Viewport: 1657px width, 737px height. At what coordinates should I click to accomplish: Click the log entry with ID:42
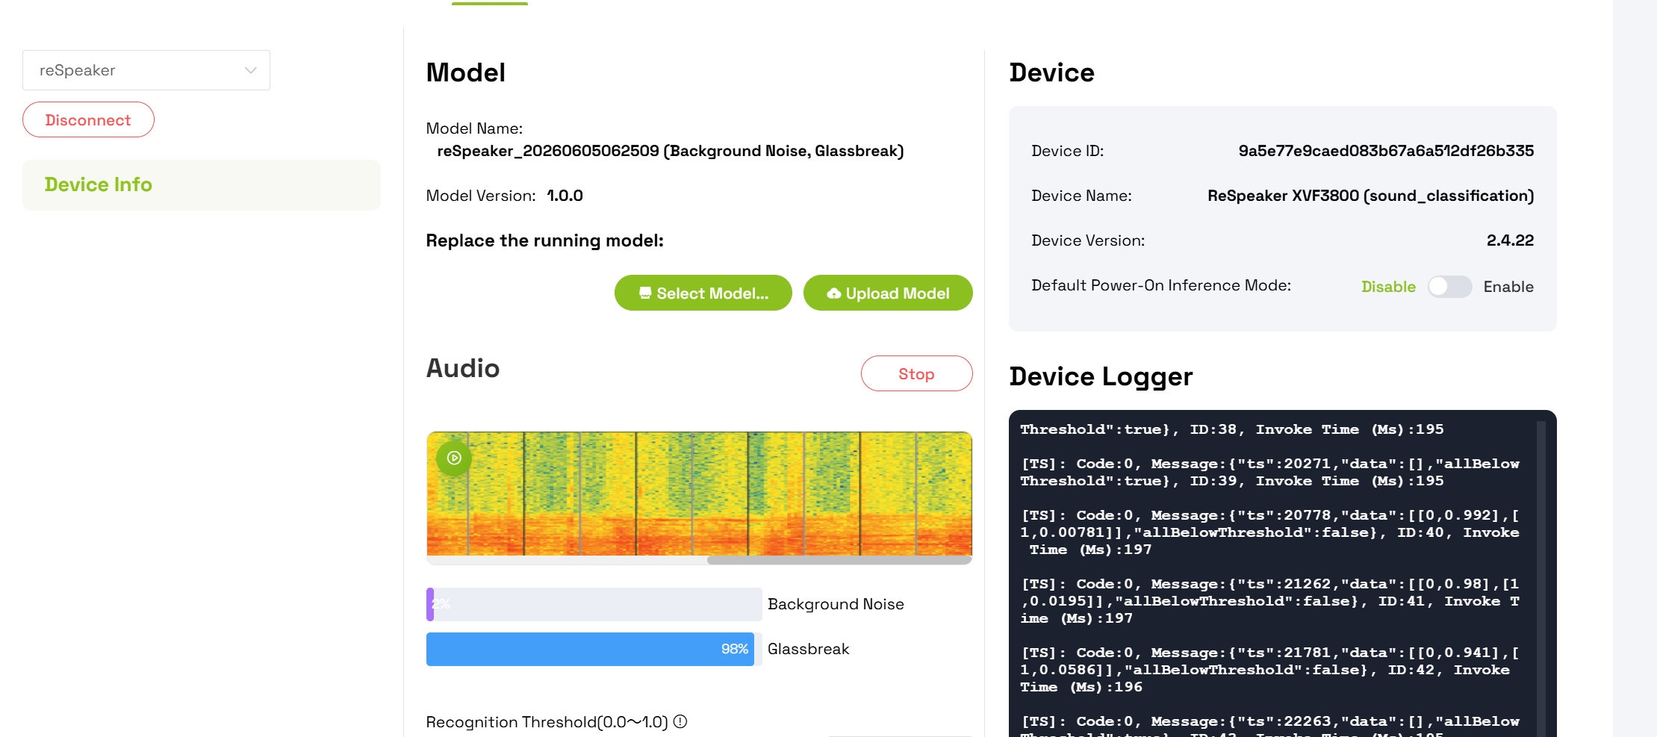pos(1269,670)
